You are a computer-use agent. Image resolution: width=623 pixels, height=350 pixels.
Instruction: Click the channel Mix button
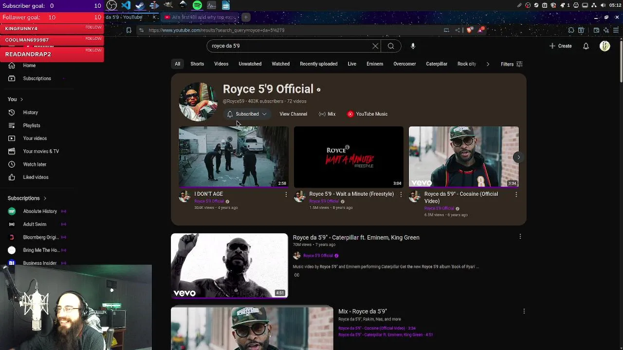click(327, 114)
